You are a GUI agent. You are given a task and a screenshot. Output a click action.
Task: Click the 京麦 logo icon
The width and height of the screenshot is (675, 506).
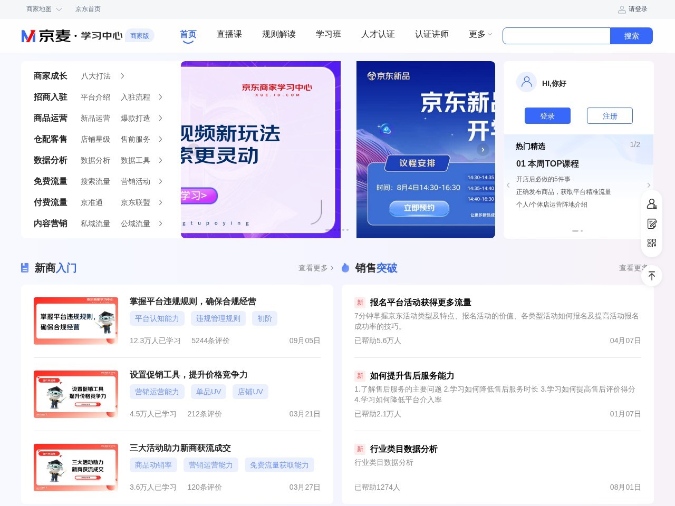click(x=28, y=36)
